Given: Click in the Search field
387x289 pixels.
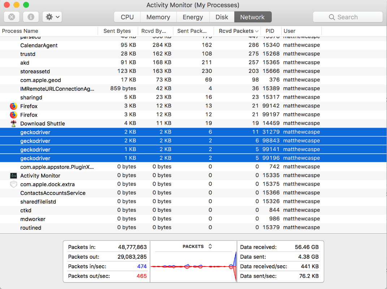Looking at the screenshot, I should [348, 17].
